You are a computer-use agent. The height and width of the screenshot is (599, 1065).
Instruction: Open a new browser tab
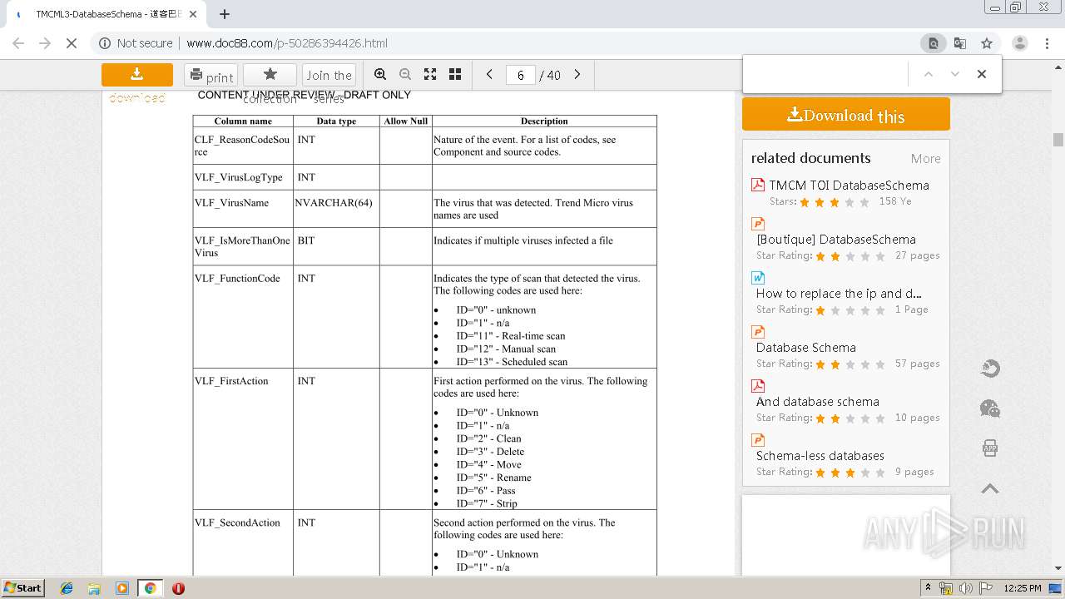coord(225,14)
